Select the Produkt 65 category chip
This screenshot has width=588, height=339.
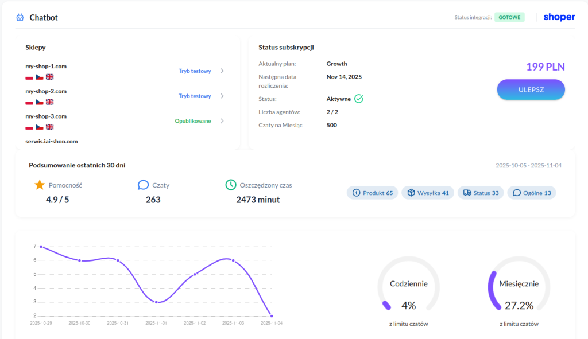(372, 193)
